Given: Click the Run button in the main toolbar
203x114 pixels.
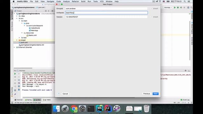Looking at the screenshot, I should pos(175,8).
